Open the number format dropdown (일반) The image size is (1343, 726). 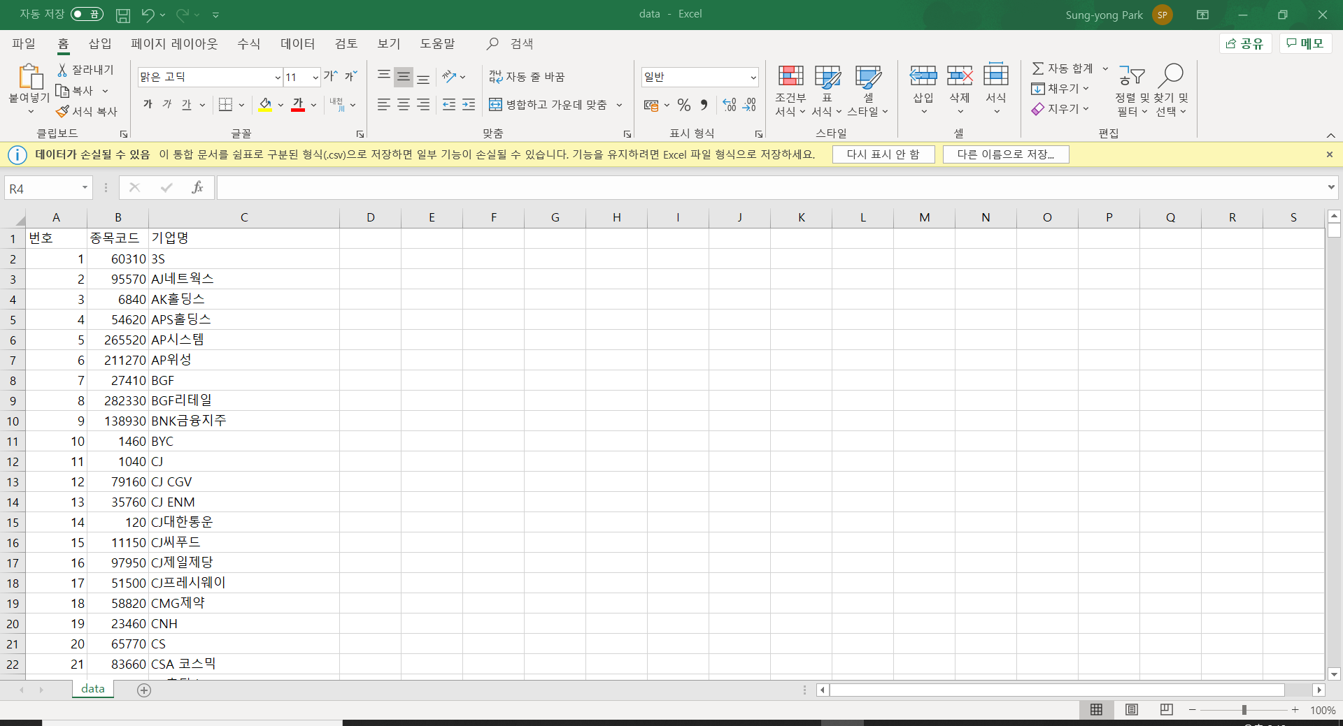(753, 77)
